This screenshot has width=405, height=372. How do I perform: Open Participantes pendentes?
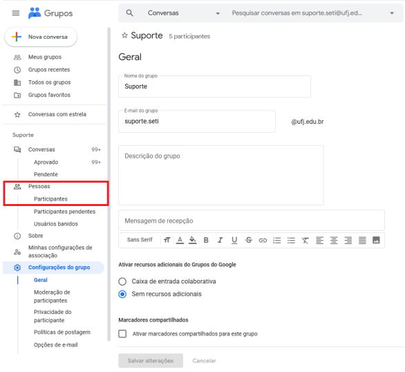(64, 212)
